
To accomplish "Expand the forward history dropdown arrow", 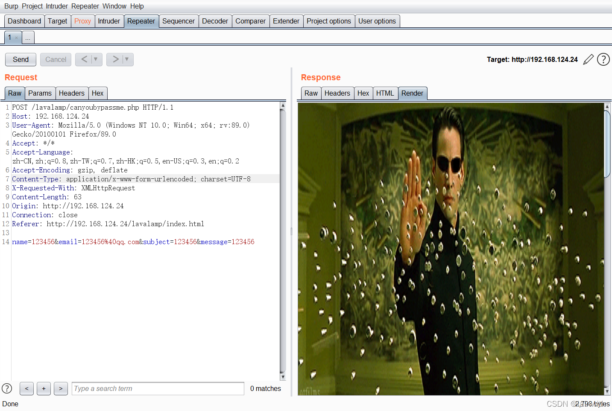I will (x=127, y=59).
